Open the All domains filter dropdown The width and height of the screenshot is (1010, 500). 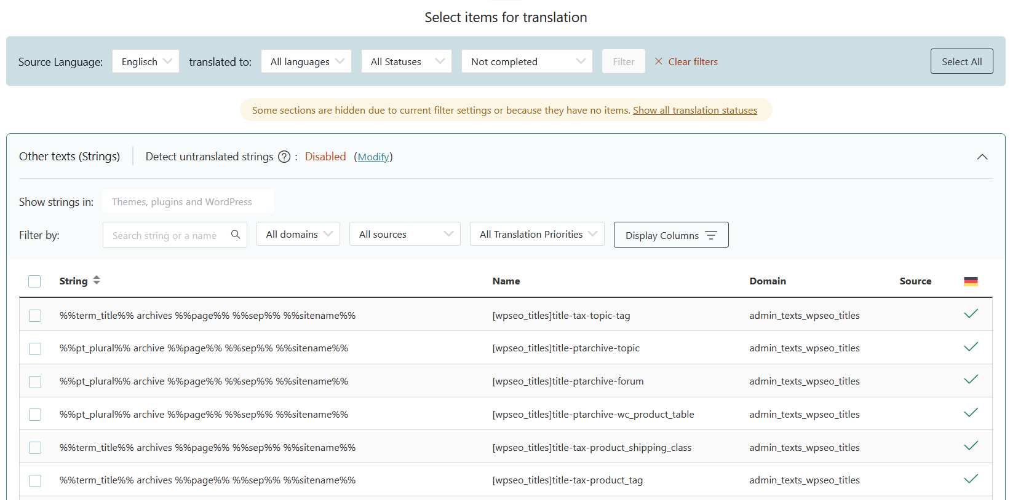click(298, 234)
